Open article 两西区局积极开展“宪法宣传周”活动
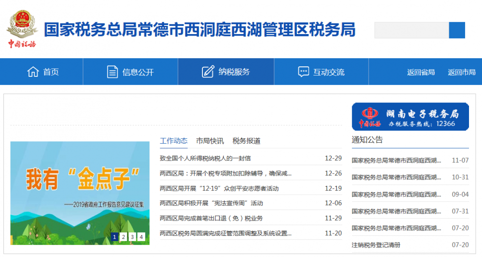The height and width of the screenshot is (257, 482). [212, 203]
